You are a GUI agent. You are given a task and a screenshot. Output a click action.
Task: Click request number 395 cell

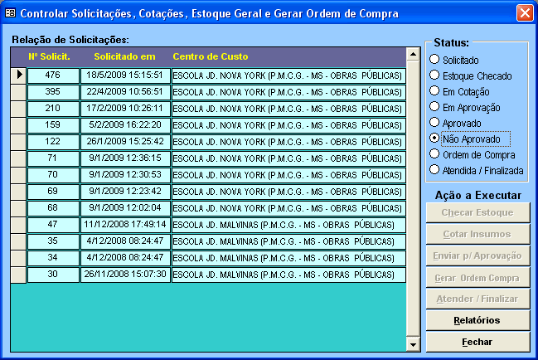point(52,92)
